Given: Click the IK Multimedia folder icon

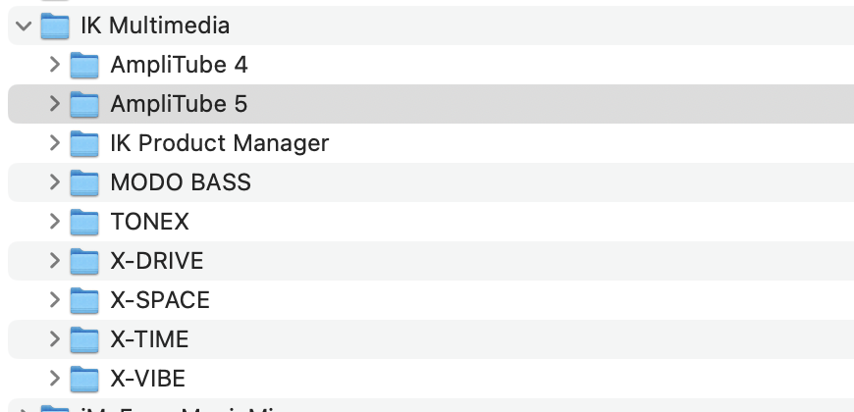Looking at the screenshot, I should (55, 26).
